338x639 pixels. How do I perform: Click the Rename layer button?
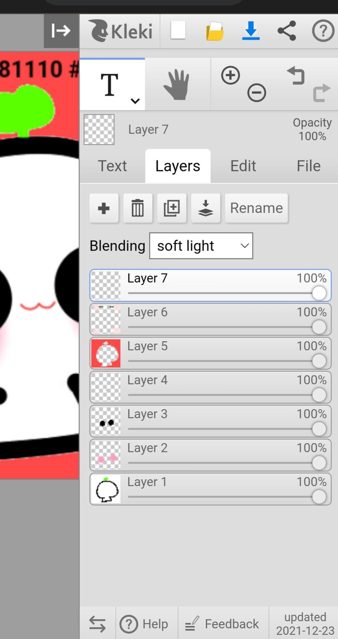256,208
